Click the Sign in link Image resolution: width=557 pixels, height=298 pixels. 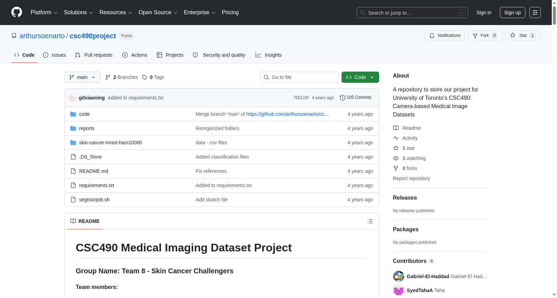(484, 13)
